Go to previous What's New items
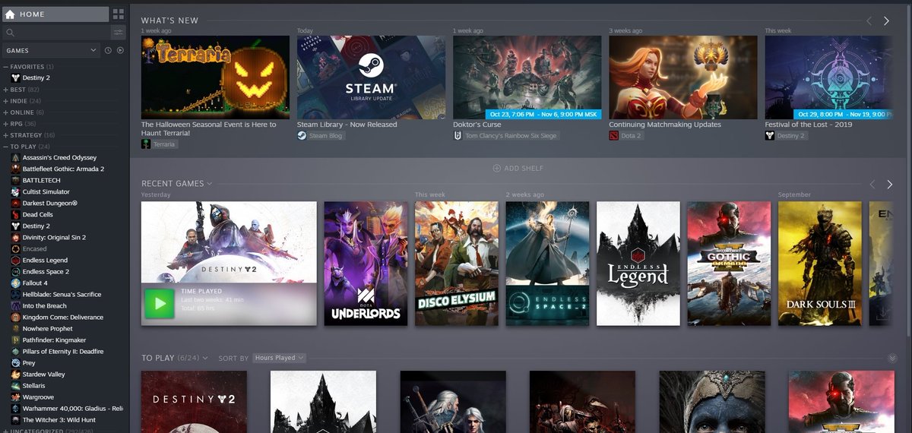Viewport: 912px width, 433px height. [869, 21]
